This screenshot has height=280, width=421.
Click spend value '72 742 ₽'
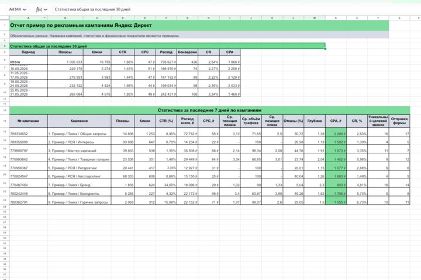click(187, 132)
